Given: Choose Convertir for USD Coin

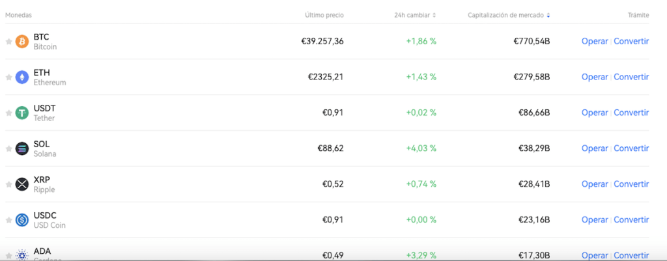Looking at the screenshot, I should click(x=631, y=220).
